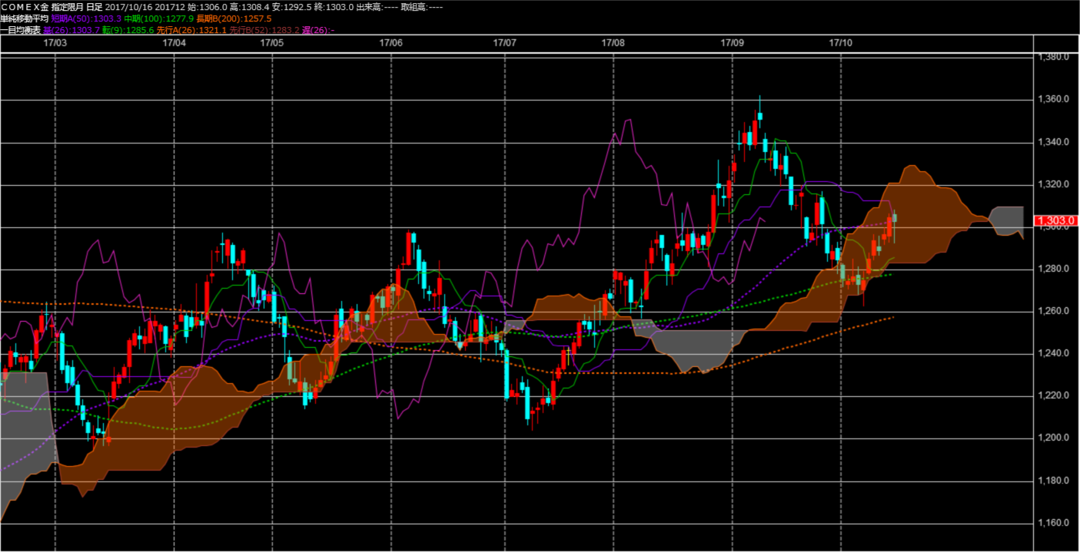Click the 17/07 date marker

505,43
